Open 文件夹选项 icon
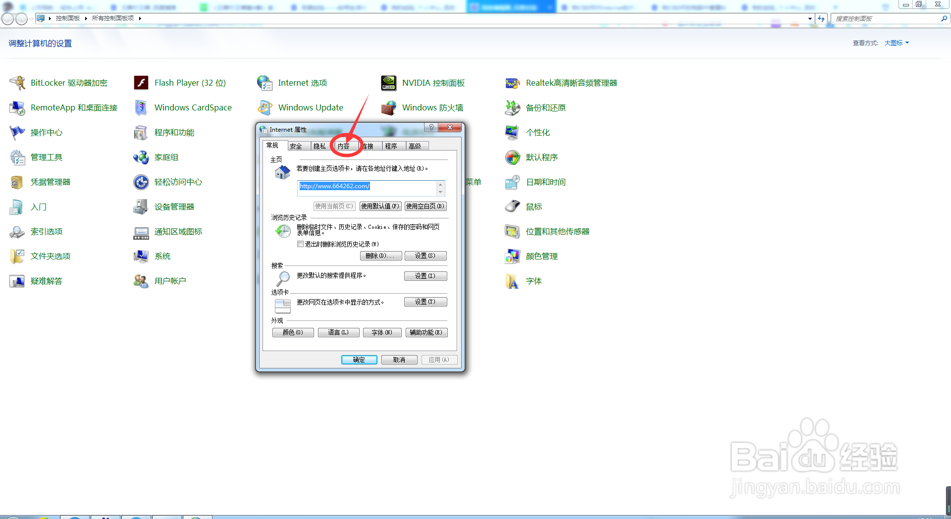The image size is (951, 519). click(17, 256)
